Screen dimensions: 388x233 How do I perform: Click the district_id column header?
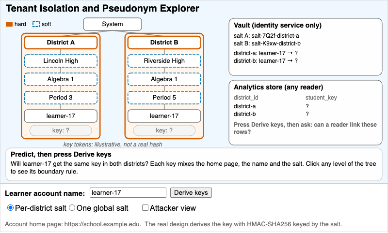[246, 98]
